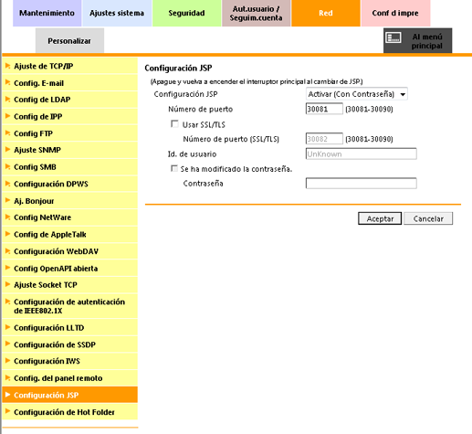Image resolution: width=472 pixels, height=434 pixels.
Task: Open Configuración DPWS menu item
Action: (69, 184)
